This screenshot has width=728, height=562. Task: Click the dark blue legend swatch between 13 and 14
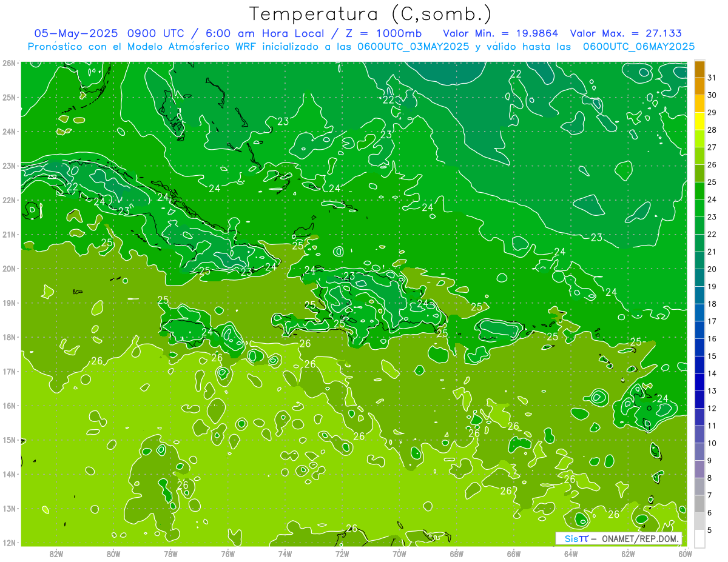(700, 382)
